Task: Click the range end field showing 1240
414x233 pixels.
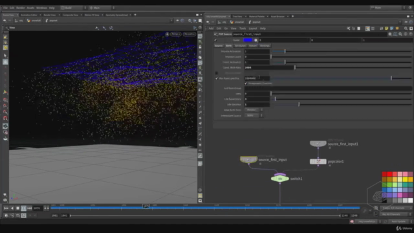Action: click(344, 216)
